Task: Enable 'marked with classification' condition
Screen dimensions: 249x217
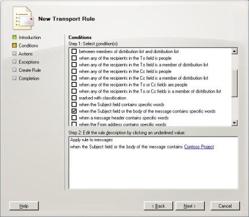Action: pos(74,98)
